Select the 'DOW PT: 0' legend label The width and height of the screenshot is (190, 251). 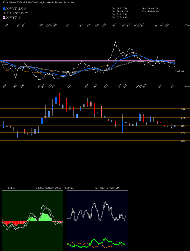[13, 17]
